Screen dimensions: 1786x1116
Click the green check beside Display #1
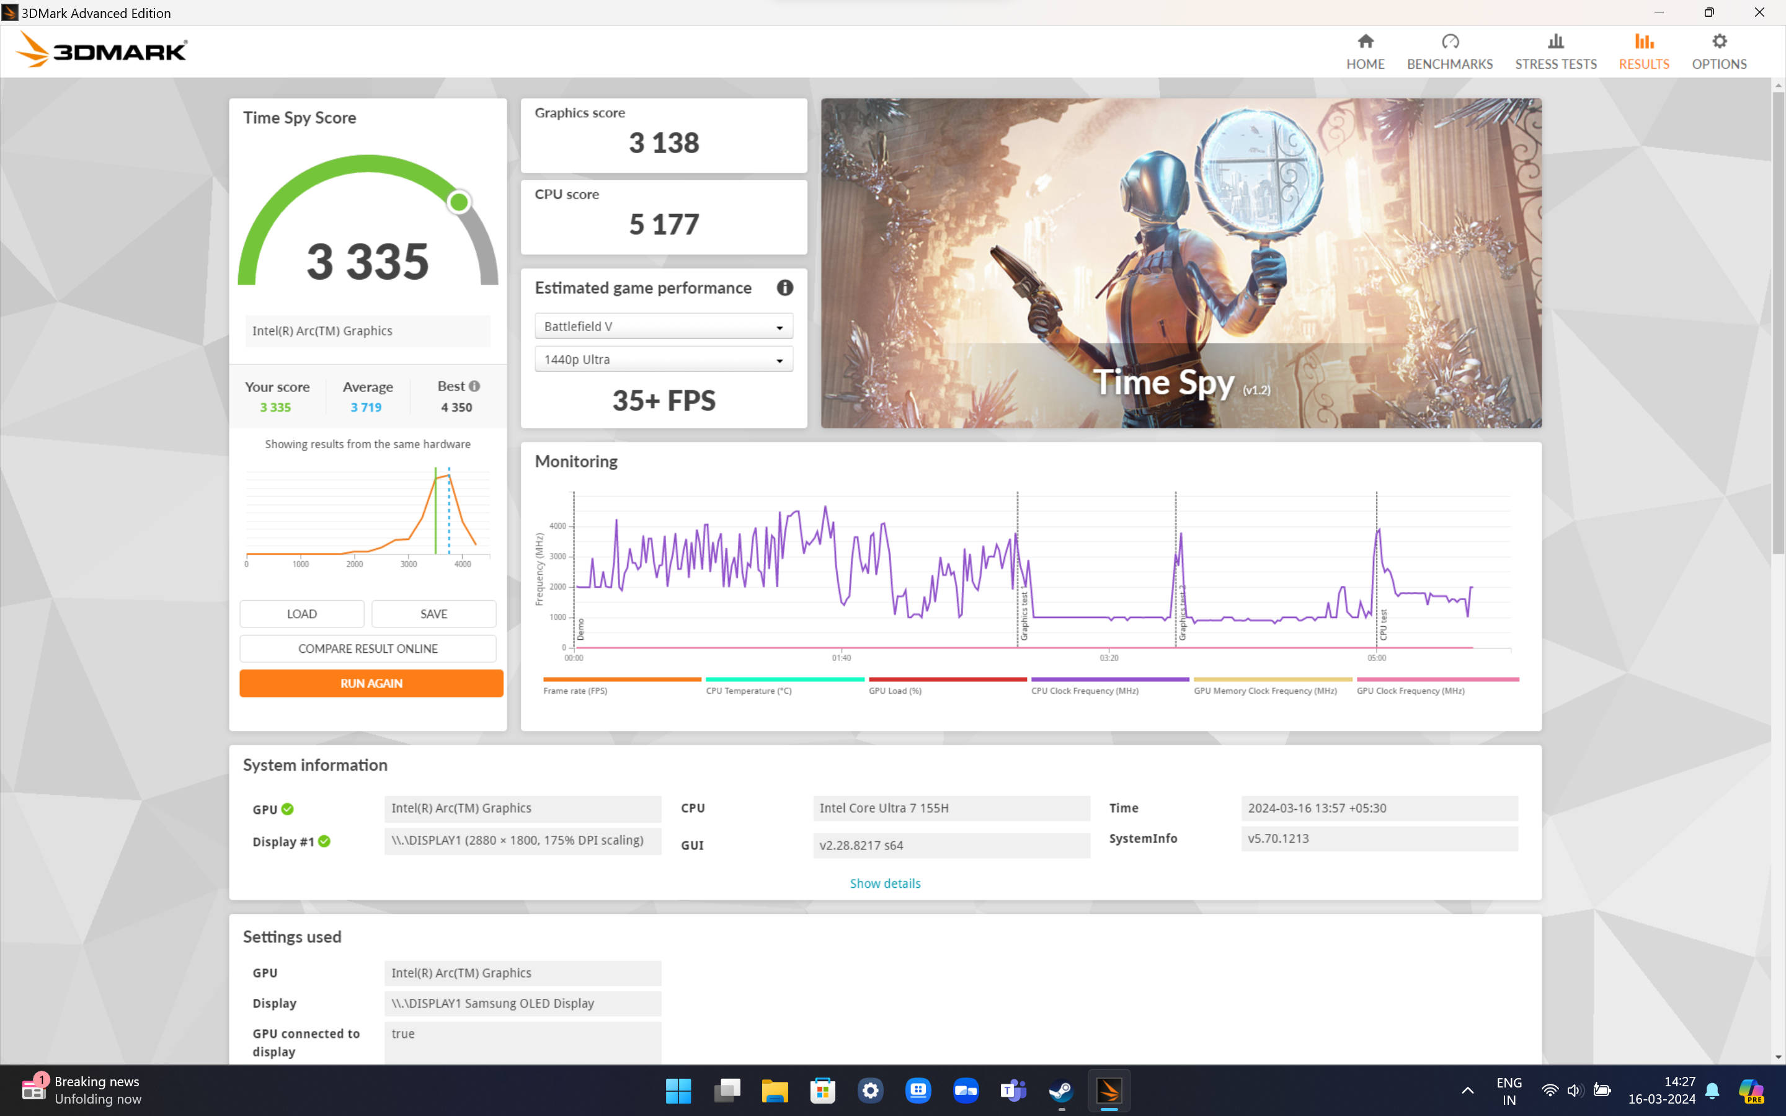point(324,841)
